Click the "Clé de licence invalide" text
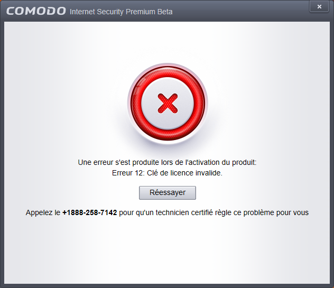The width and height of the screenshot is (334, 288). click(184, 173)
